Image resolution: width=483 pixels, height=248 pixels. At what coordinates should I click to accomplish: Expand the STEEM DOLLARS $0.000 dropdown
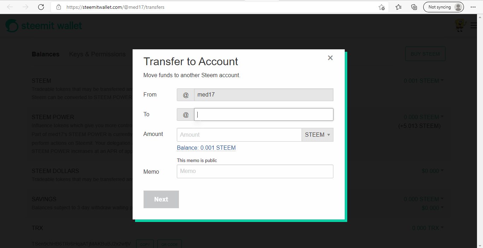432,171
